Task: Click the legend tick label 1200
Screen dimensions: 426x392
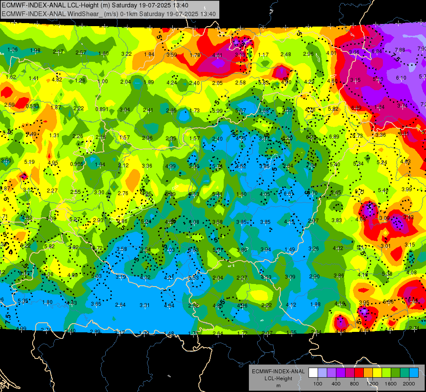Action: point(372,384)
